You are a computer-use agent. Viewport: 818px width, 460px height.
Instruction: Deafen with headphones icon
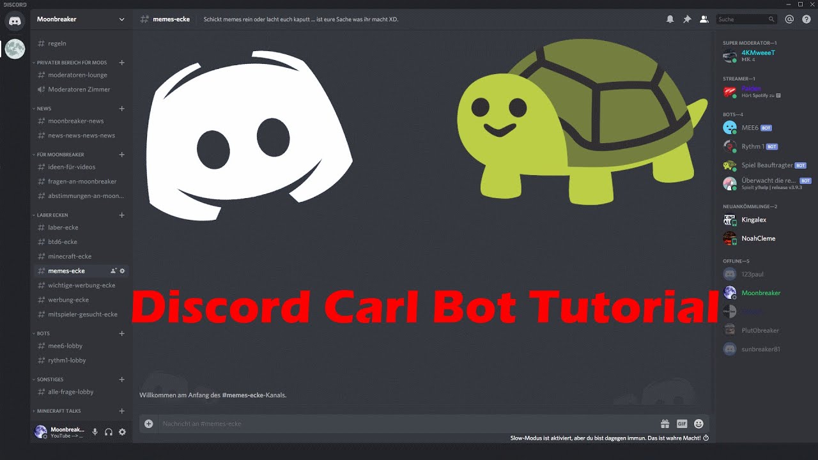[109, 432]
